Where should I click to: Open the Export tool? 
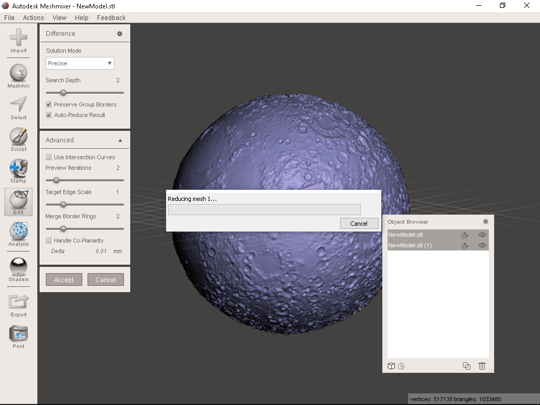point(18,305)
